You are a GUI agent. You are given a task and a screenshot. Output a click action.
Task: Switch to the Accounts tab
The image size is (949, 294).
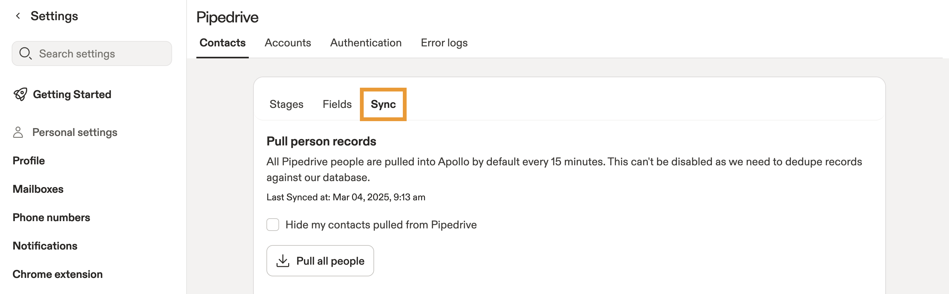(287, 43)
